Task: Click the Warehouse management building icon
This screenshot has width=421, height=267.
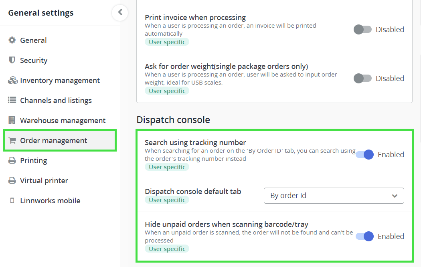Action: (x=12, y=120)
